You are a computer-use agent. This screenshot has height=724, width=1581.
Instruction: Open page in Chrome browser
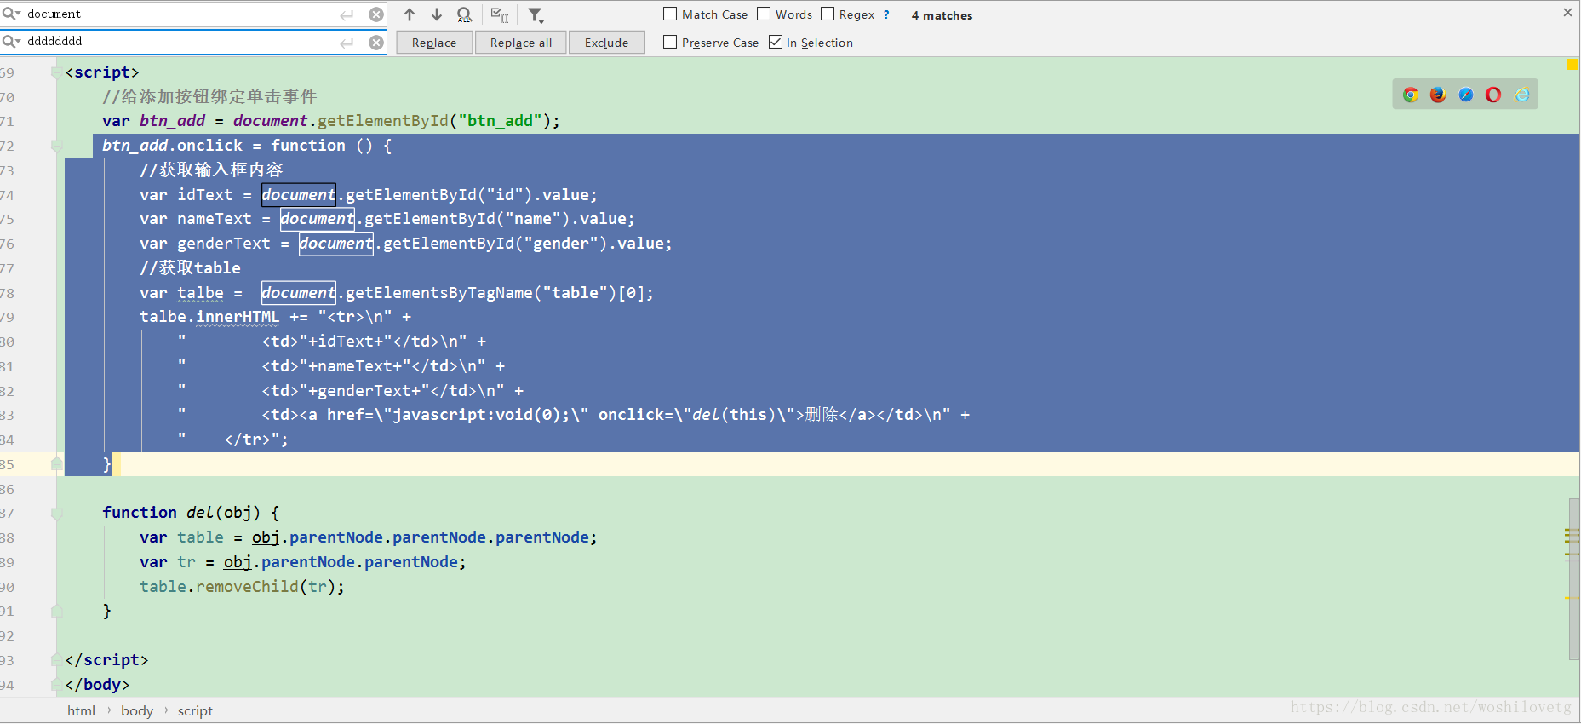(x=1411, y=95)
